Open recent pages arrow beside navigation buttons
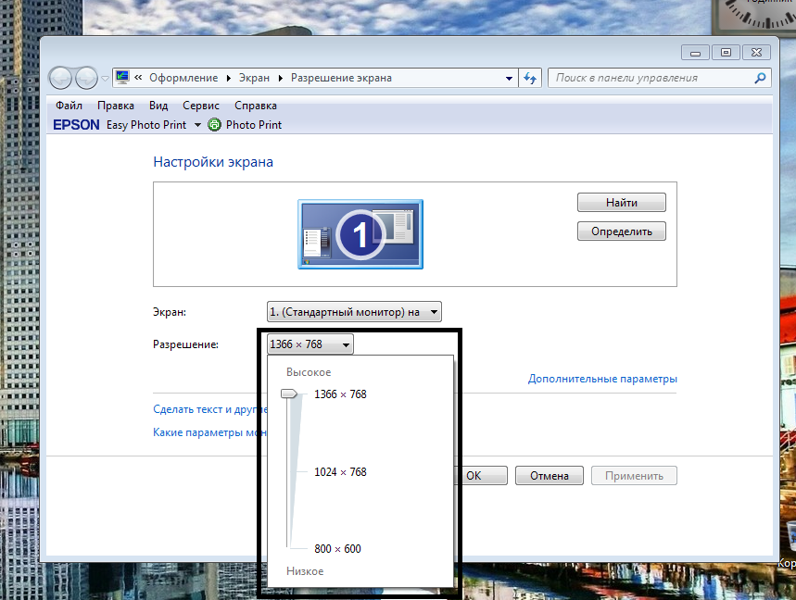This screenshot has width=796, height=600. pos(105,79)
